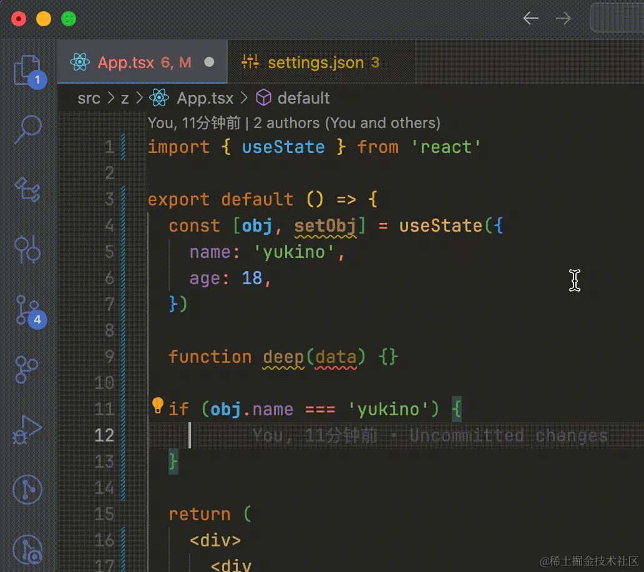Screen dimensions: 644x572
Task: Open the circled git branch icon
Action: [27, 490]
